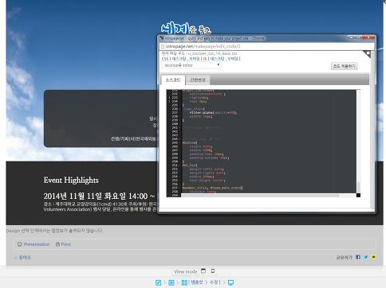Go to the first pencil edit step icon
This screenshot has width=386, height=288.
pyautogui.click(x=158, y=282)
